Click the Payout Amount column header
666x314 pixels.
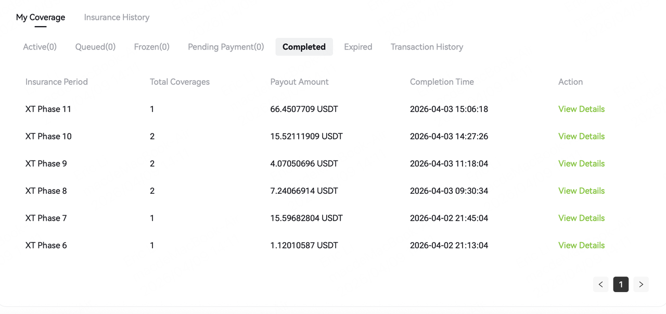click(299, 82)
